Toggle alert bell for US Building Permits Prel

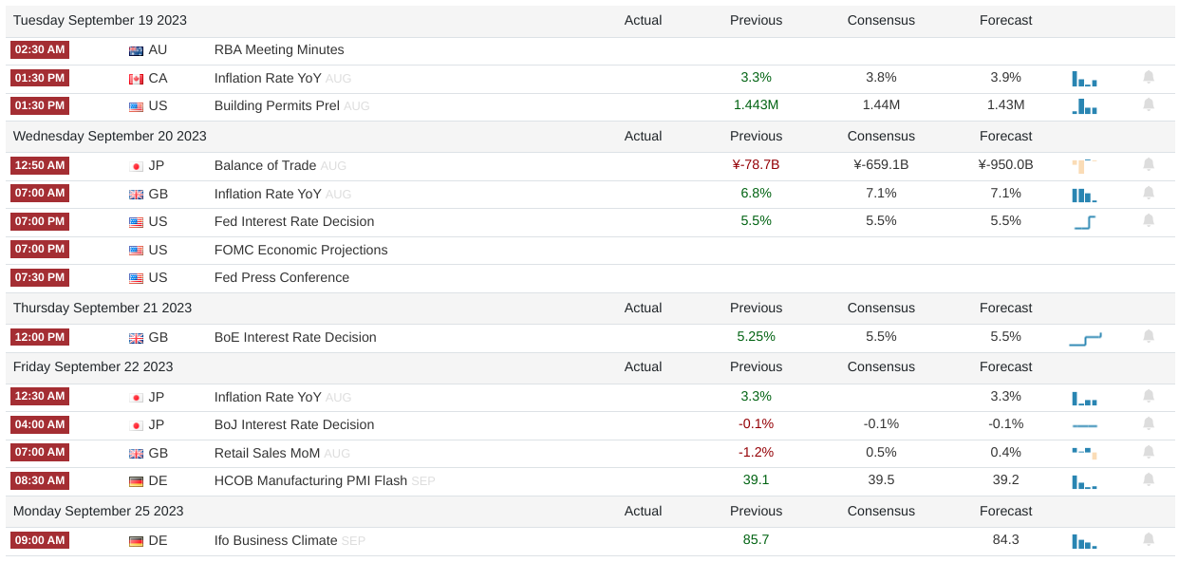[x=1149, y=105]
